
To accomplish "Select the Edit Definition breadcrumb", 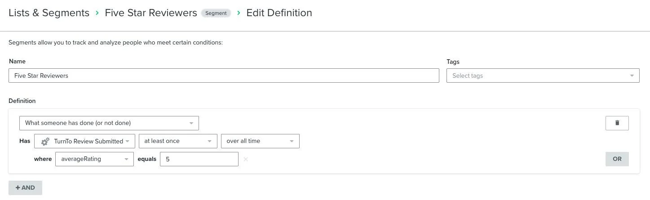I will click(279, 13).
